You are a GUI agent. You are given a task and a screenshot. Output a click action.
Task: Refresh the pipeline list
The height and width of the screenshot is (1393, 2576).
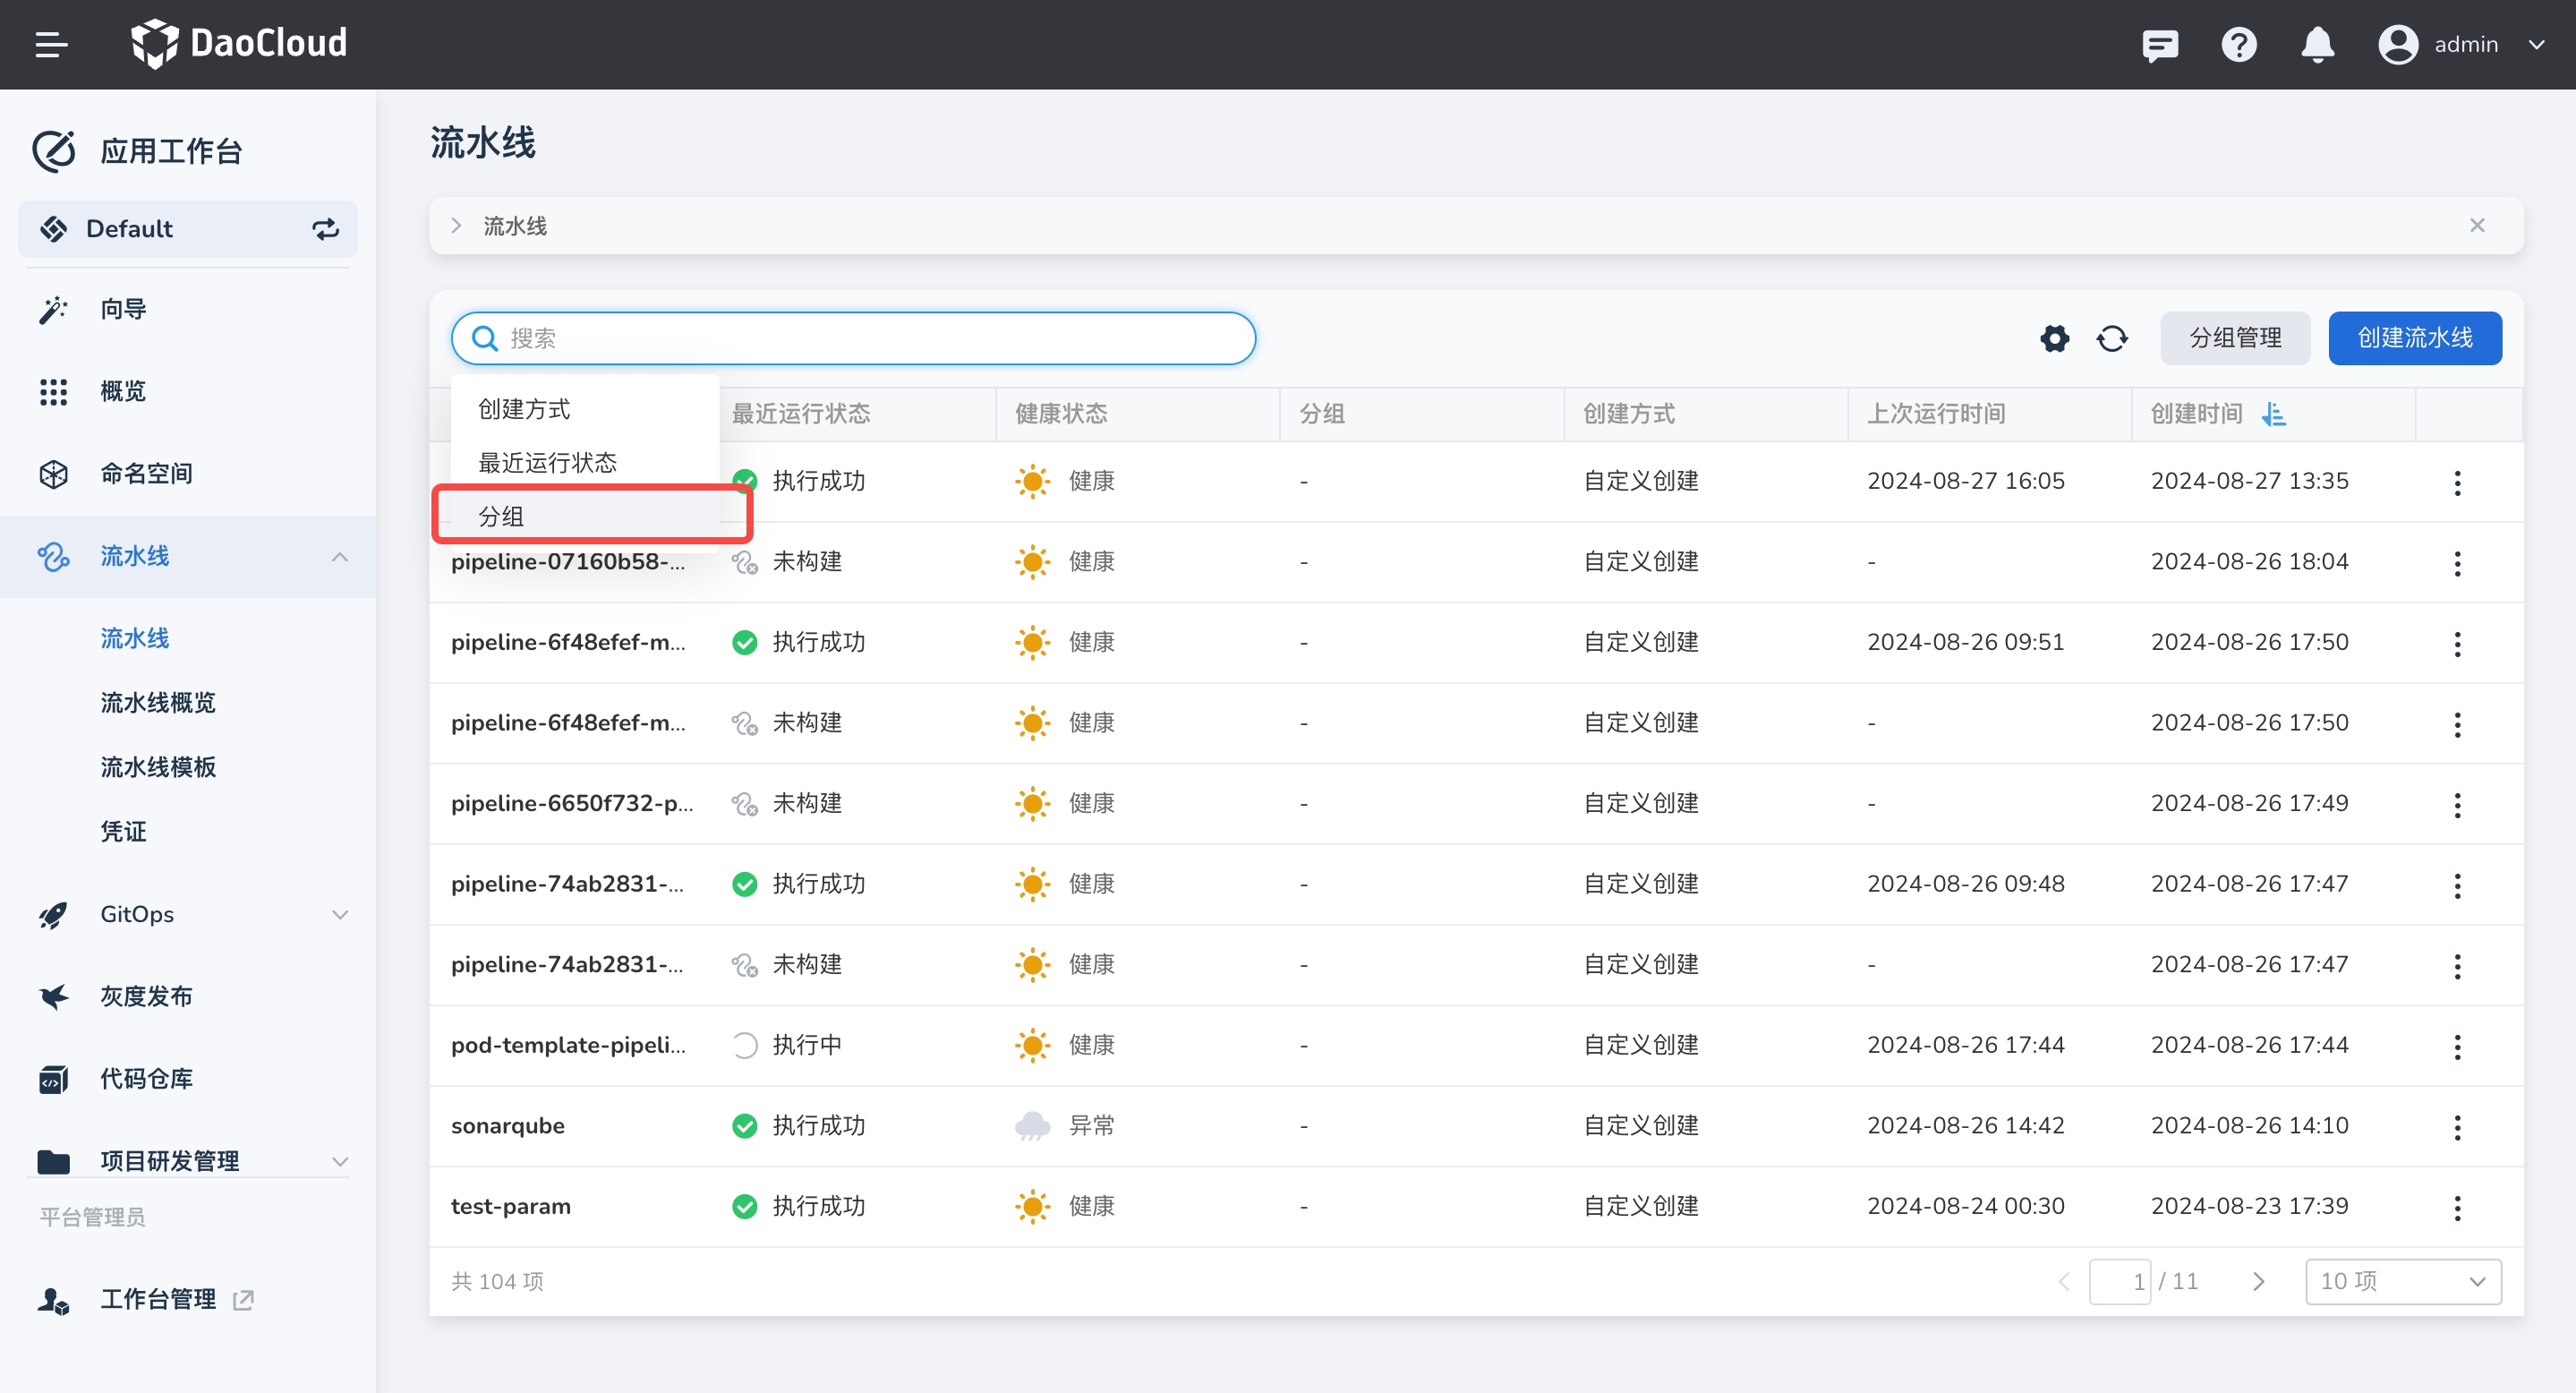coord(2112,338)
